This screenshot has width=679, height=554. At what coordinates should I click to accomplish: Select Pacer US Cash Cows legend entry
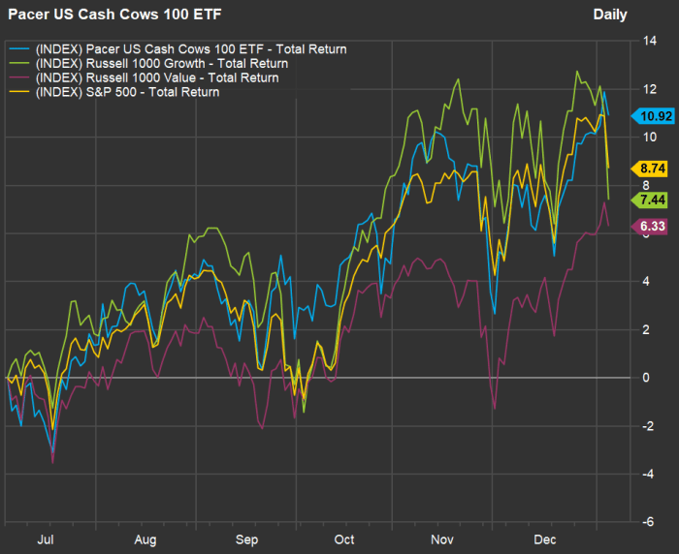(190, 48)
